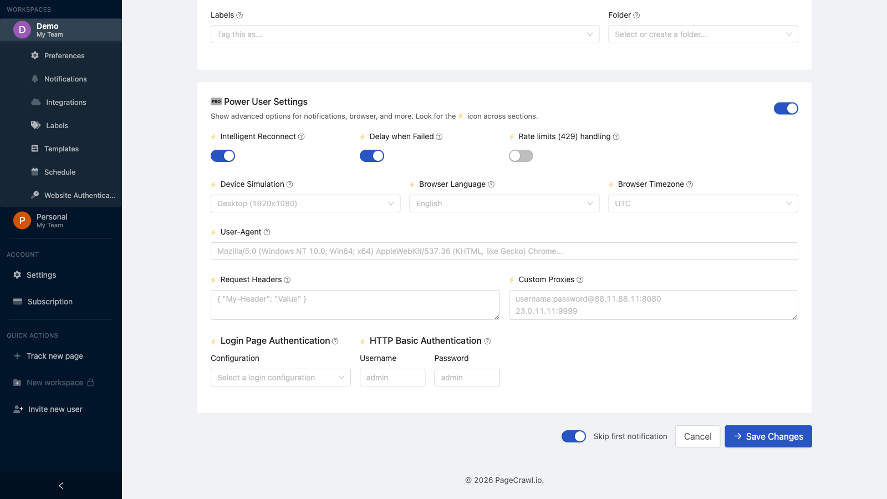The height and width of the screenshot is (499, 887).
Task: Open the Templates section
Action: click(x=61, y=149)
